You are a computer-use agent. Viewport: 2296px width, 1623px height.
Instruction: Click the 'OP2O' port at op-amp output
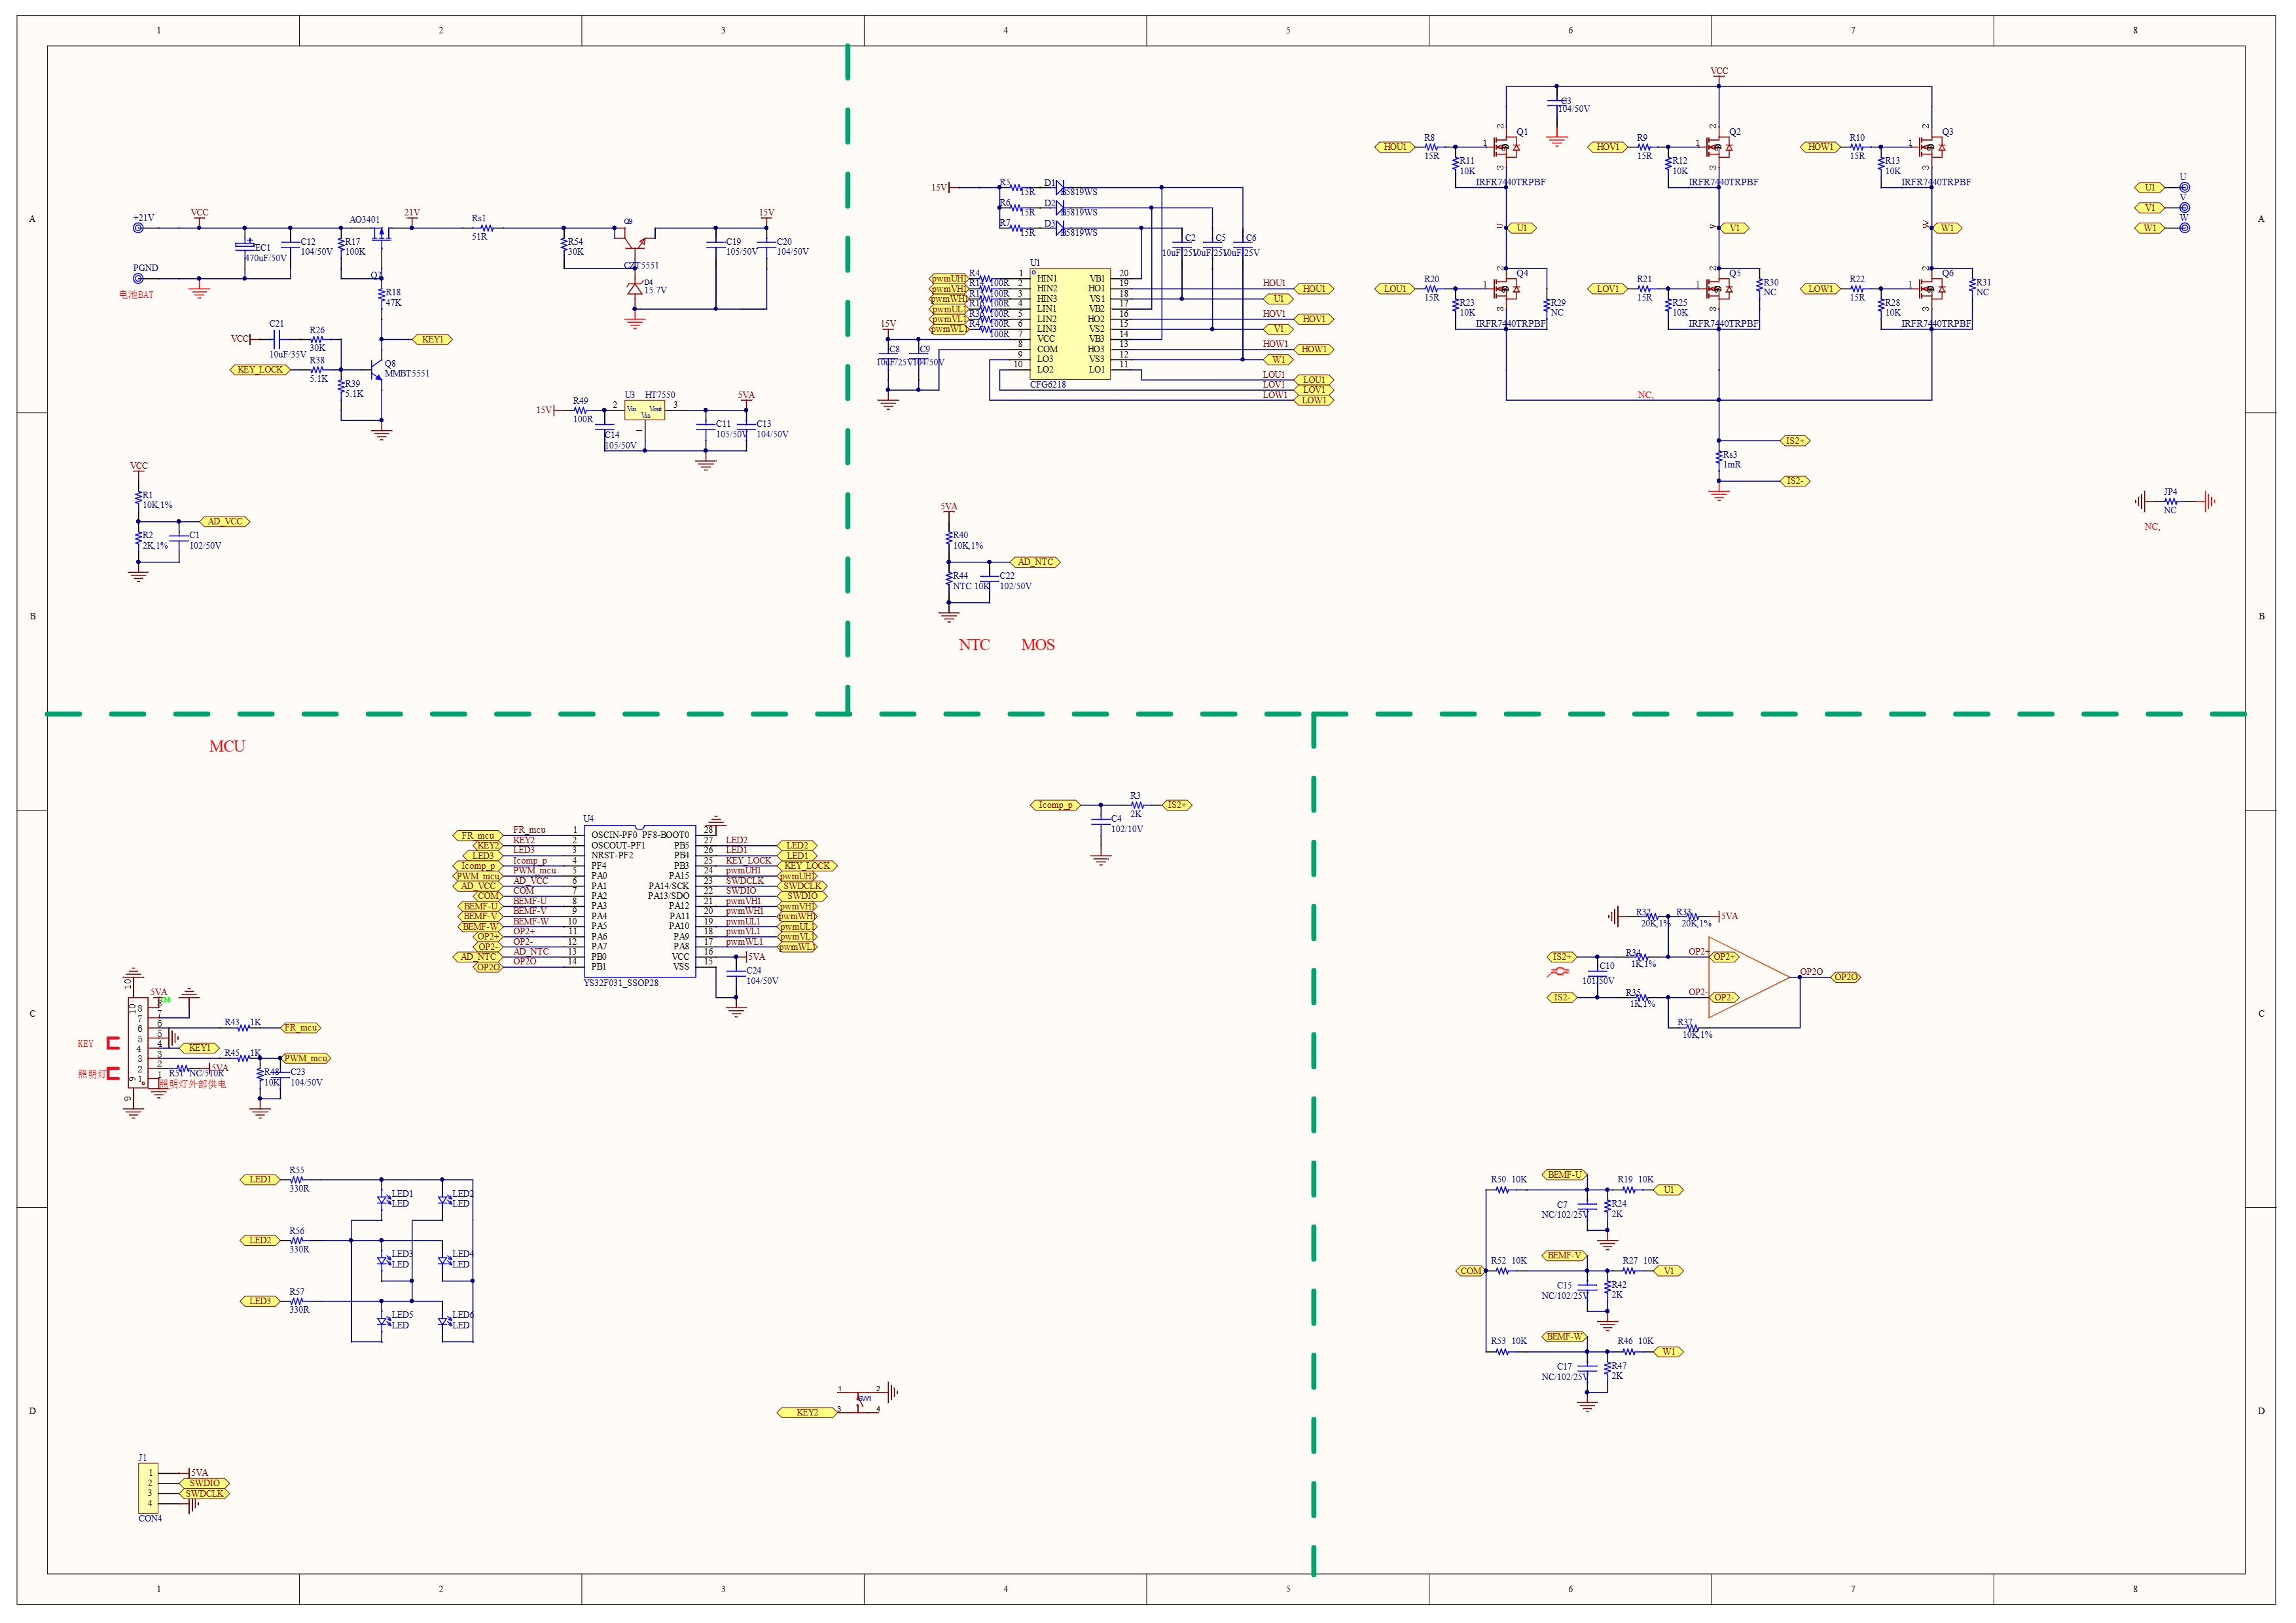pyautogui.click(x=1846, y=977)
